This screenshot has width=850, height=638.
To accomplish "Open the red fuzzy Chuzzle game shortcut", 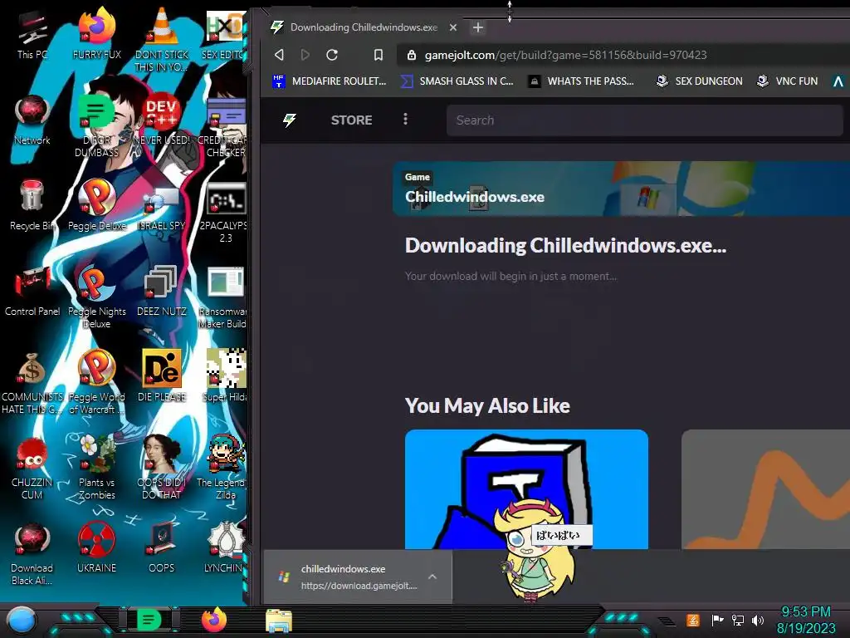I will pos(32,469).
